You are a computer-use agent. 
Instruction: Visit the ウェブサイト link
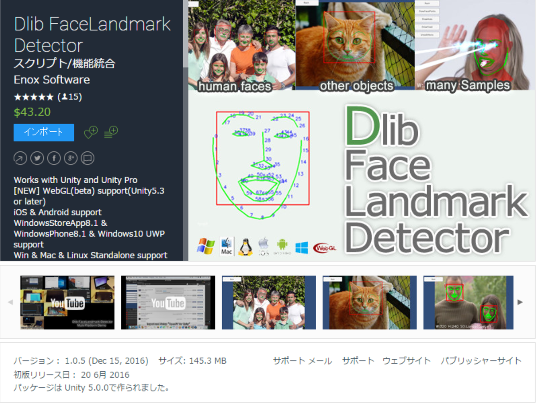coord(406,361)
